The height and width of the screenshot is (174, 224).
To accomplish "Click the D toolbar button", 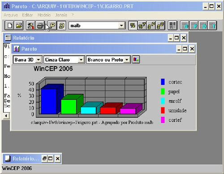I will click(61, 25).
